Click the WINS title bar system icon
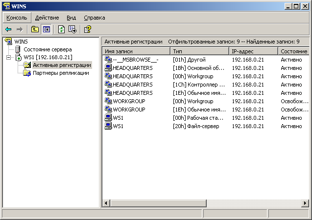312x220 pixels. click(x=7, y=6)
